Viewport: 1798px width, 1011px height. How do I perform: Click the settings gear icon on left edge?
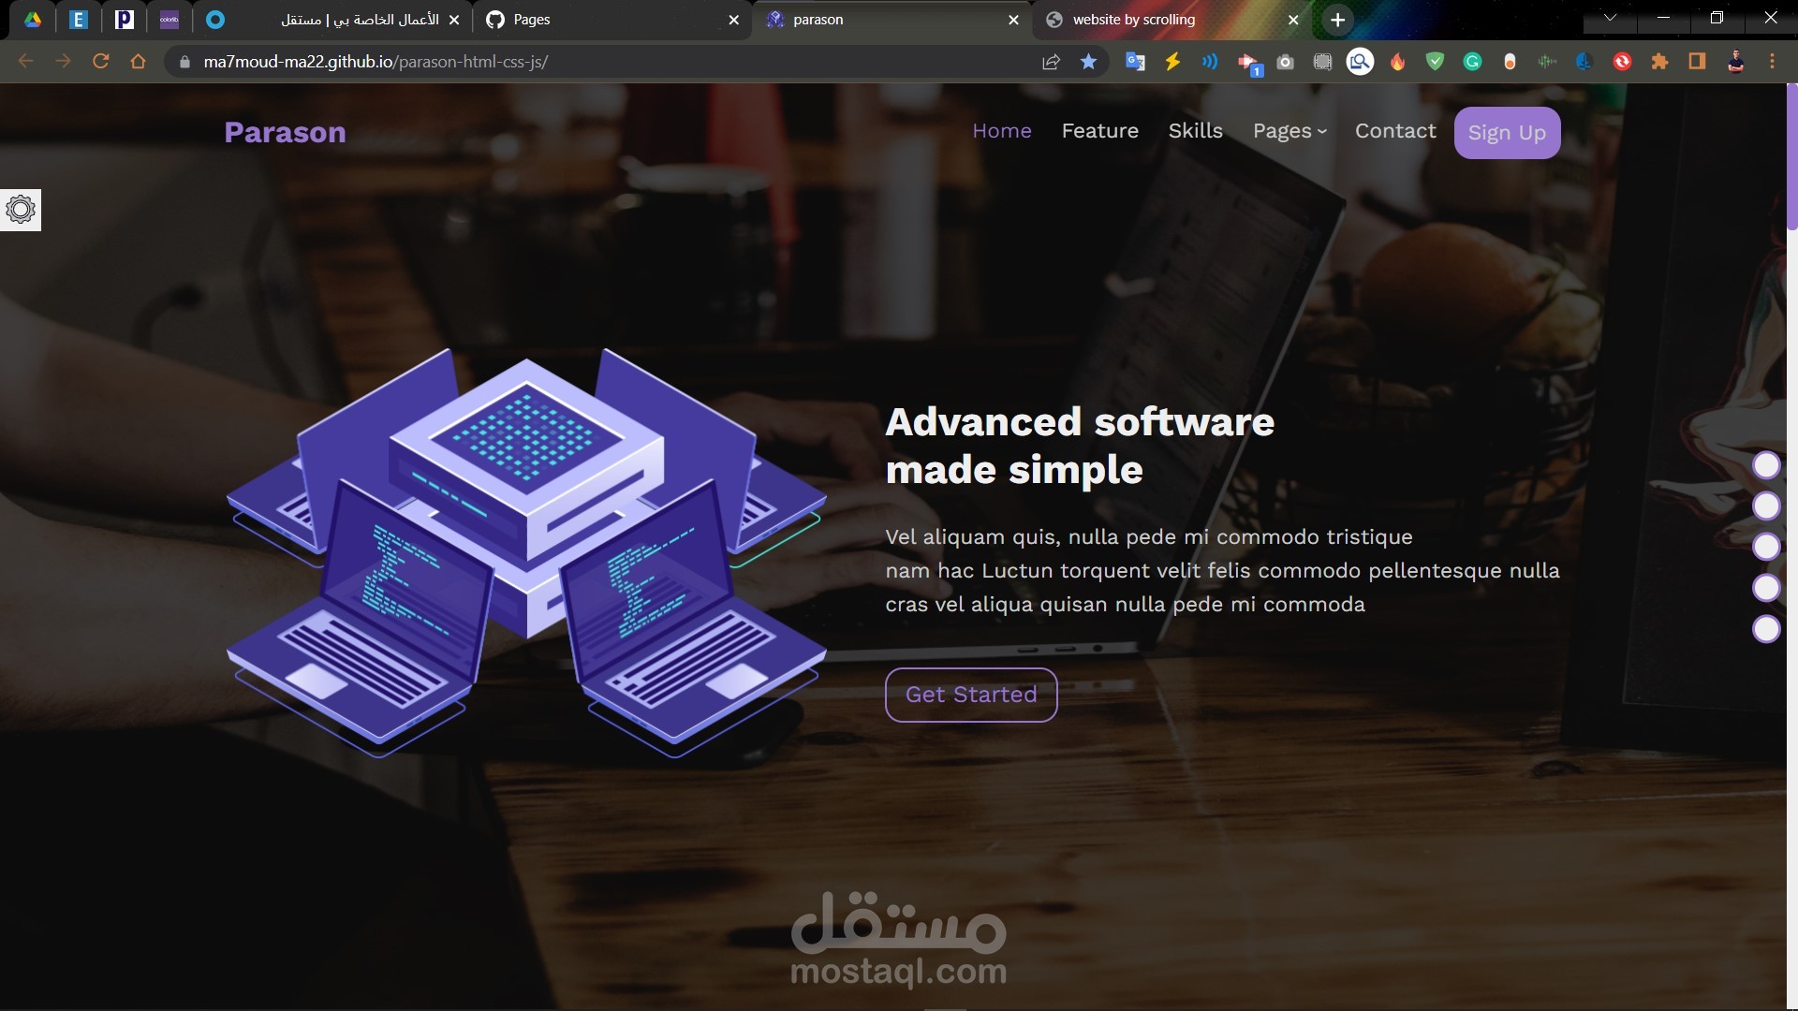(21, 209)
